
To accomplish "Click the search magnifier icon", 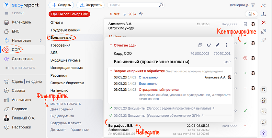I will click(161, 5).
